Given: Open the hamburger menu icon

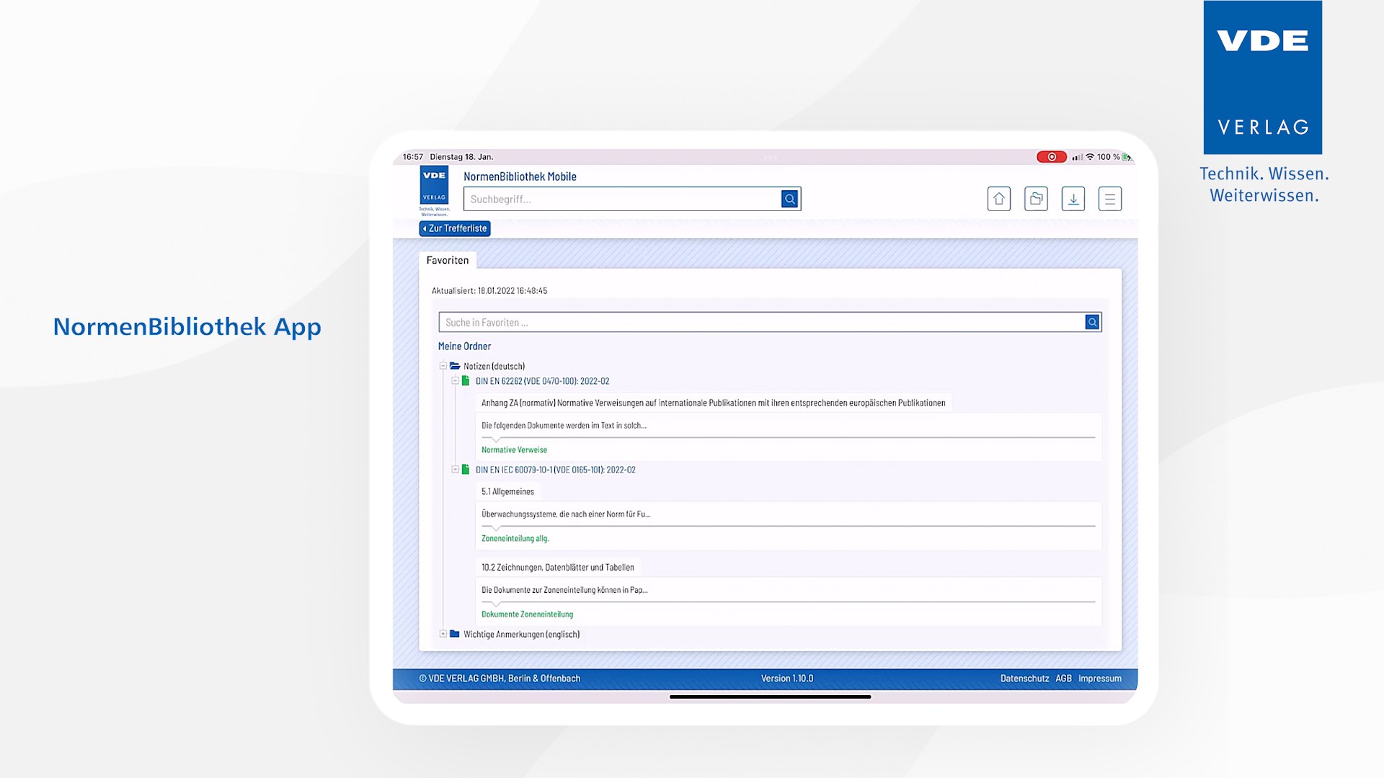Looking at the screenshot, I should 1110,199.
